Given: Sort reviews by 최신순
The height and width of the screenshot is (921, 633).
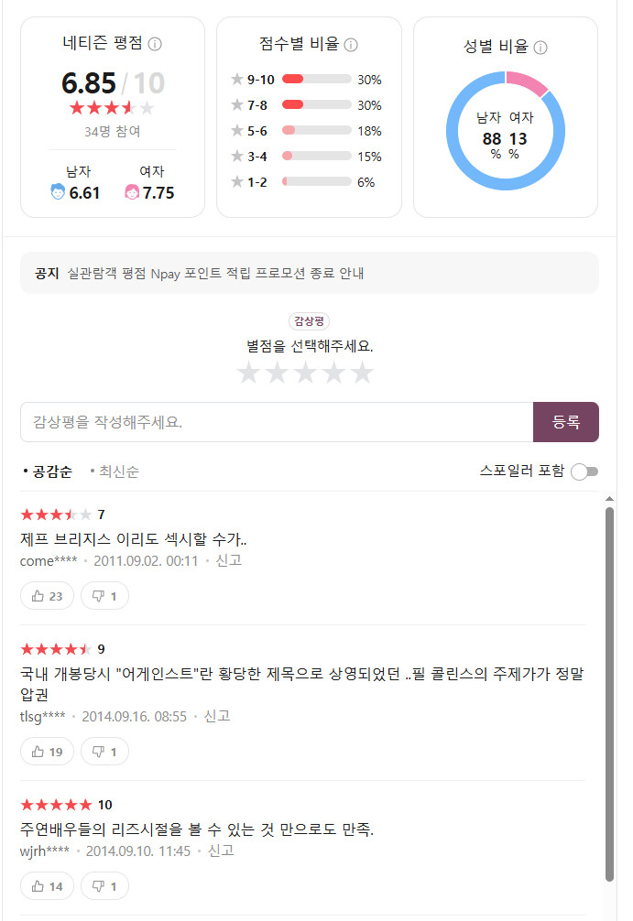Looking at the screenshot, I should tap(115, 472).
